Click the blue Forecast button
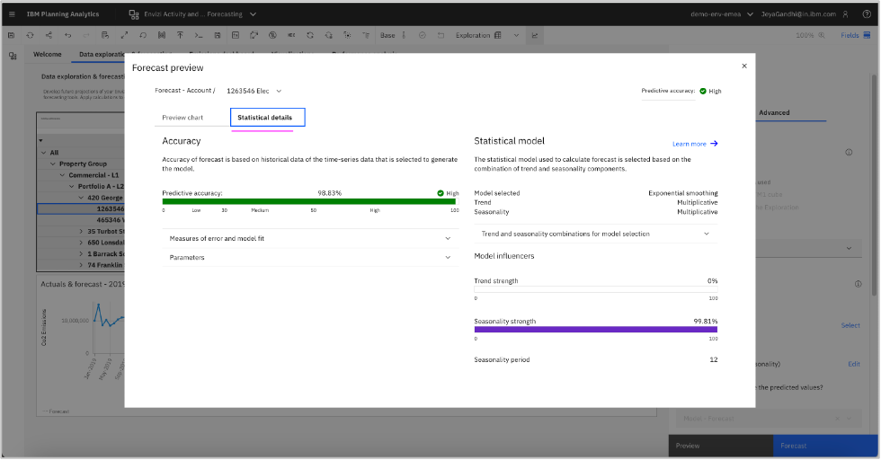The image size is (881, 460). 824,446
